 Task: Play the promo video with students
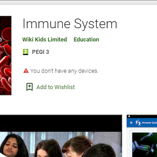tap(61, 136)
